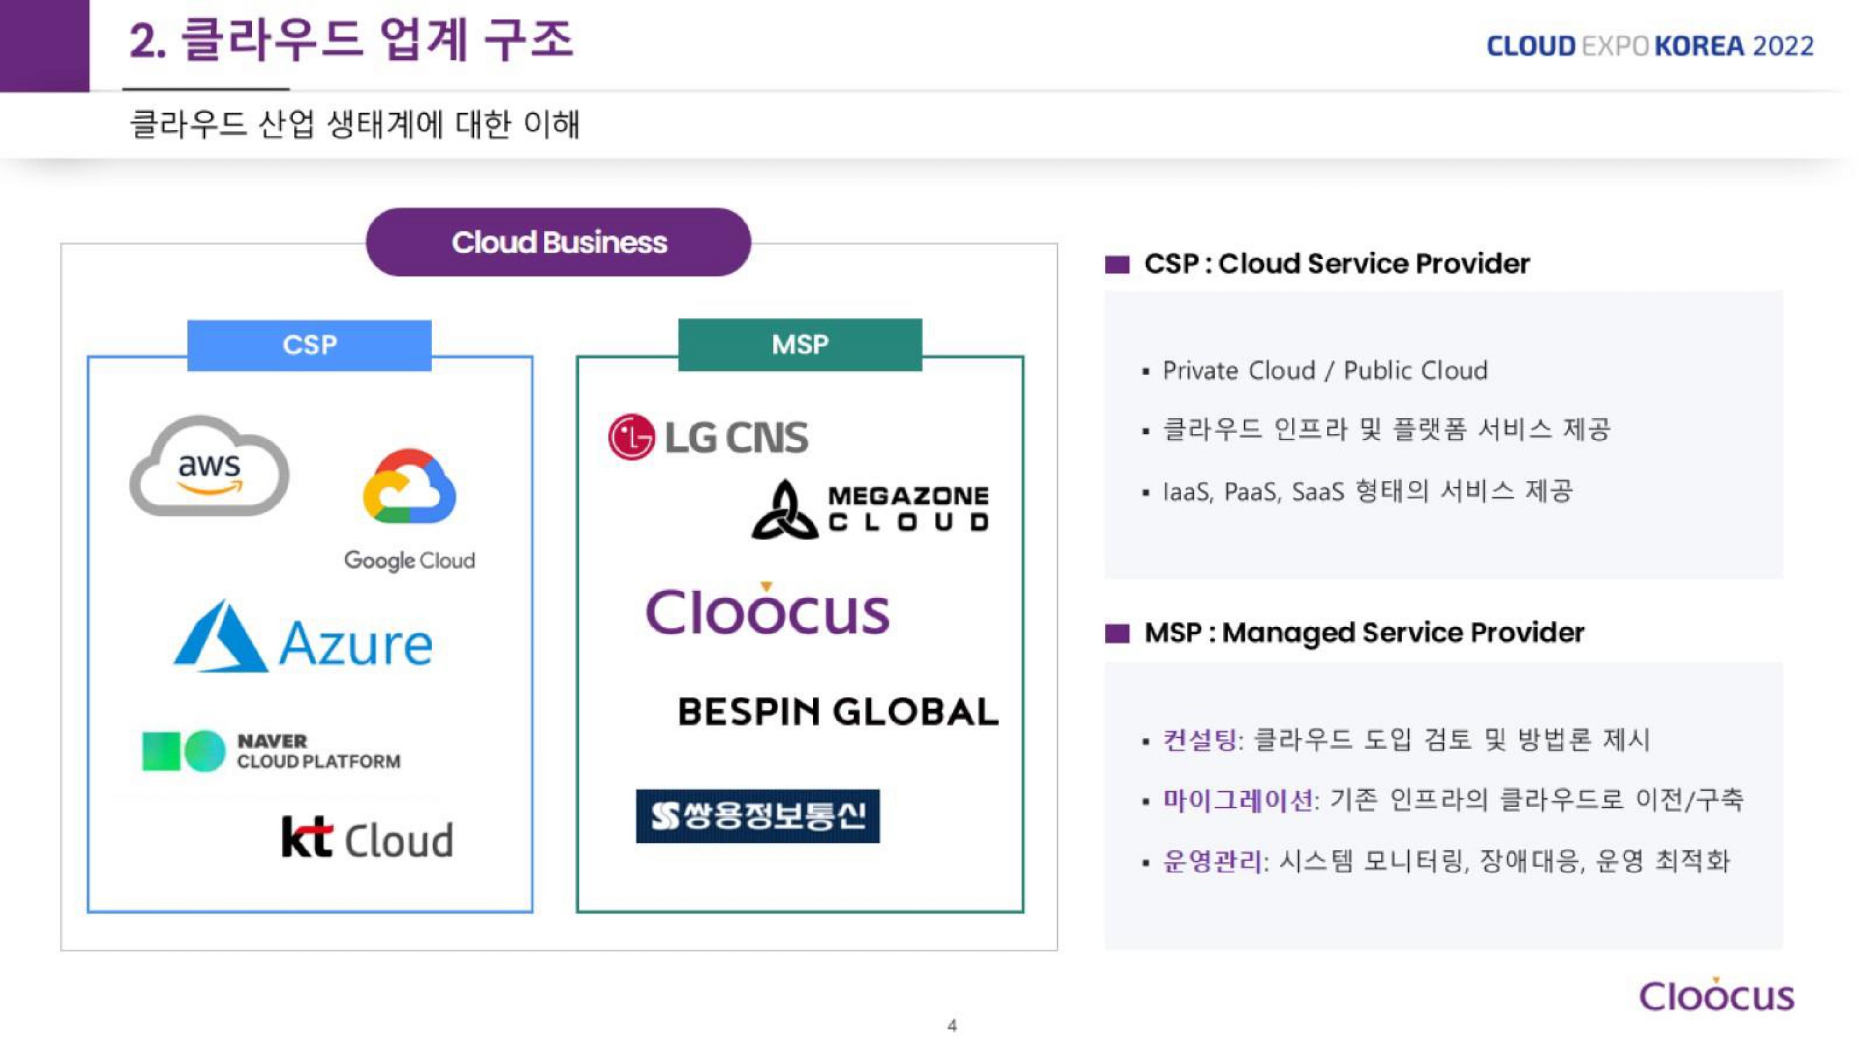Click the blue CSP header label
The width and height of the screenshot is (1870, 1052).
(309, 346)
